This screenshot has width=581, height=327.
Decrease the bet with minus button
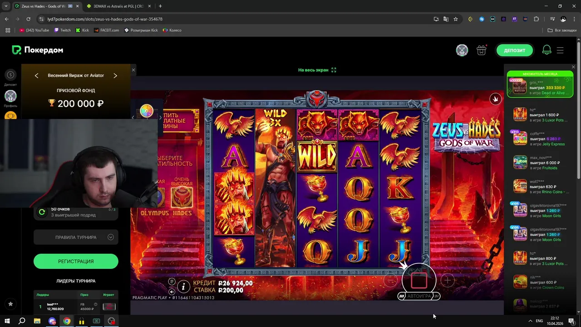pos(390,280)
